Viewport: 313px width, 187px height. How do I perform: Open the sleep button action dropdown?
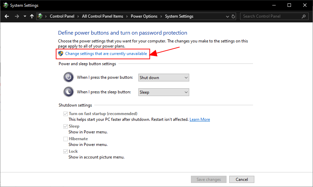point(164,92)
